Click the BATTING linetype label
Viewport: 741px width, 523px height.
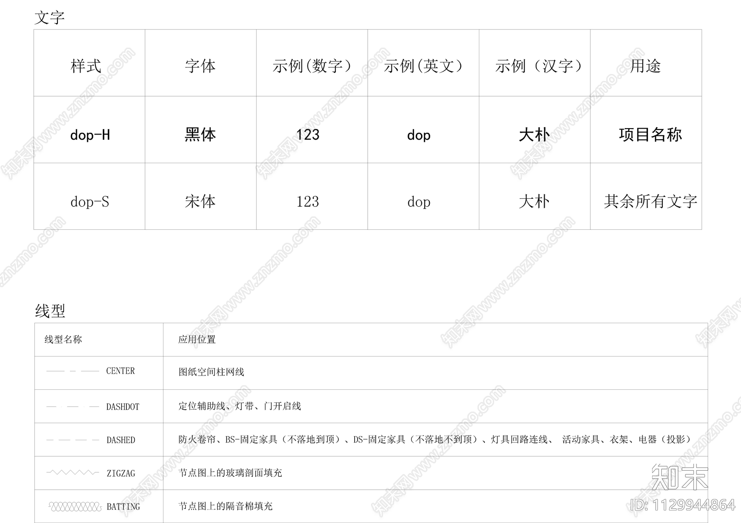point(123,507)
